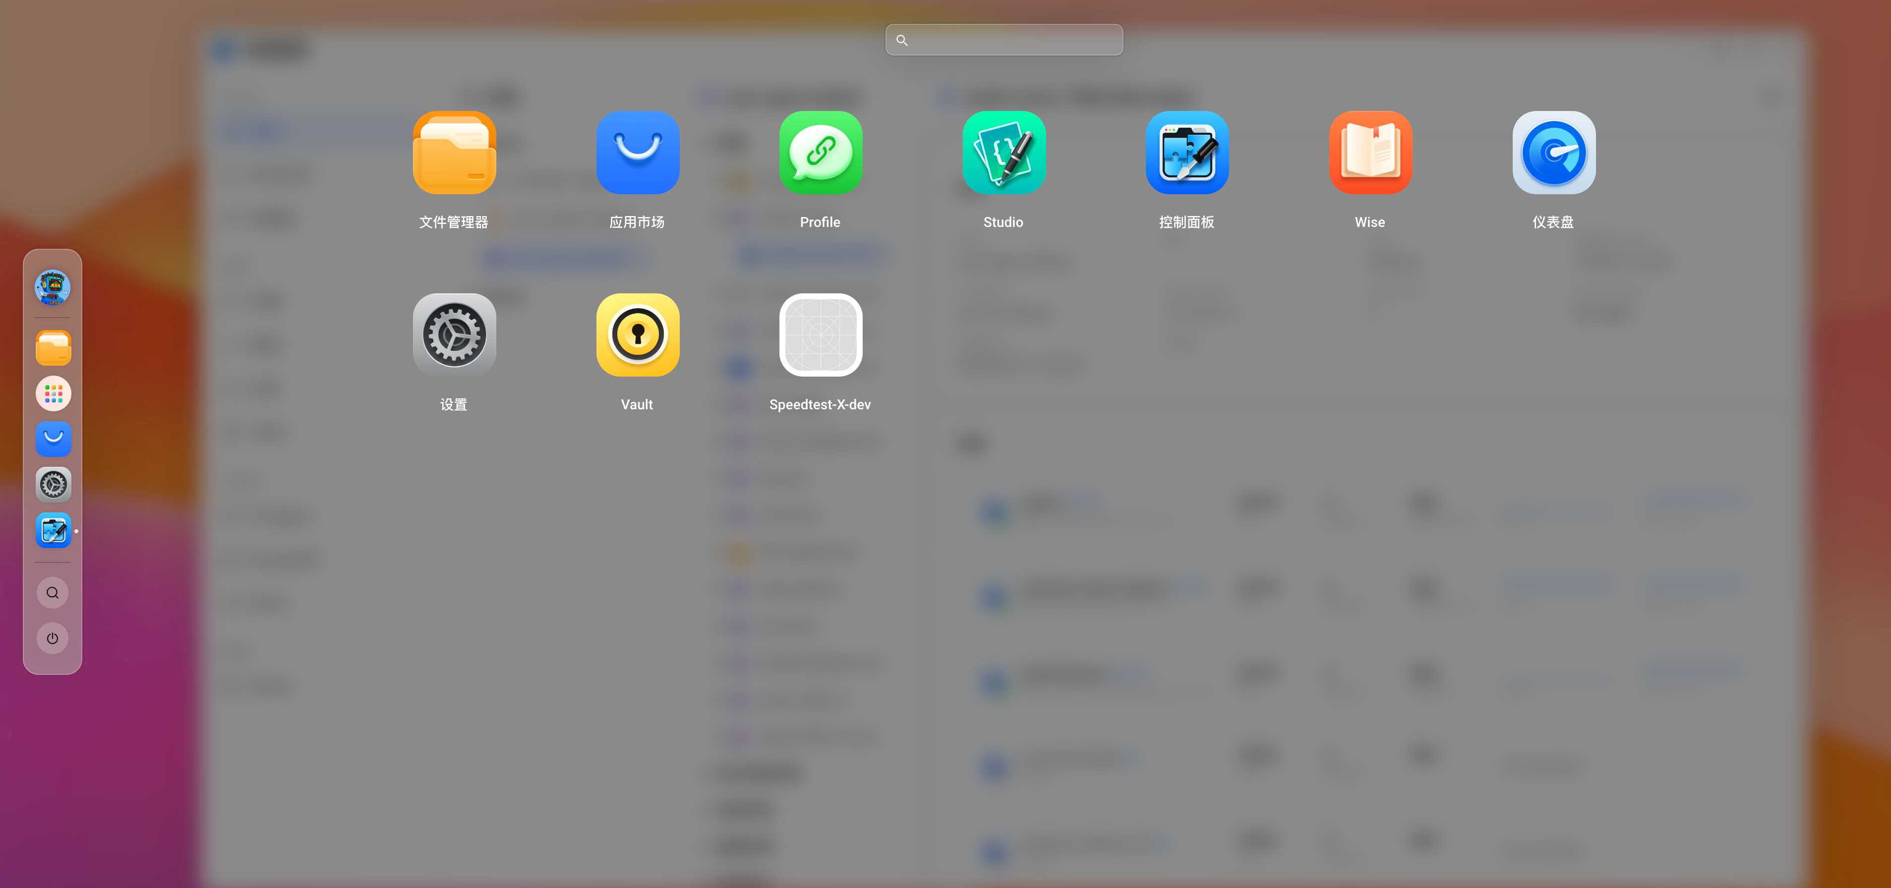Open the 控制面板 app in grid
Image resolution: width=1891 pixels, height=888 pixels.
tap(1187, 153)
